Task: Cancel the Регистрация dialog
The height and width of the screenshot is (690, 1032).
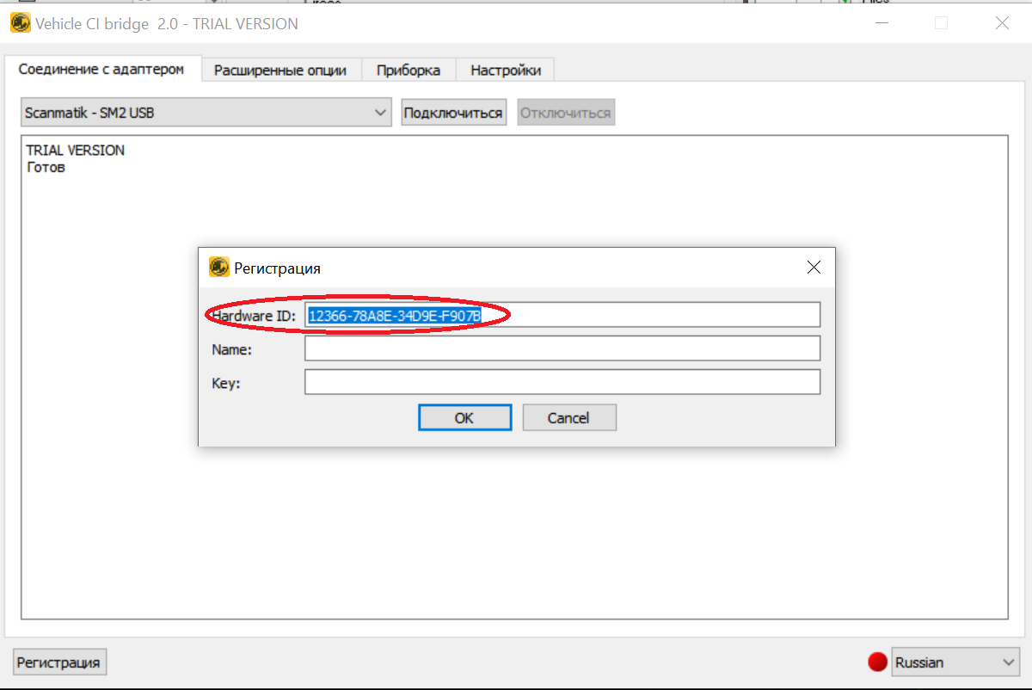Action: click(568, 418)
